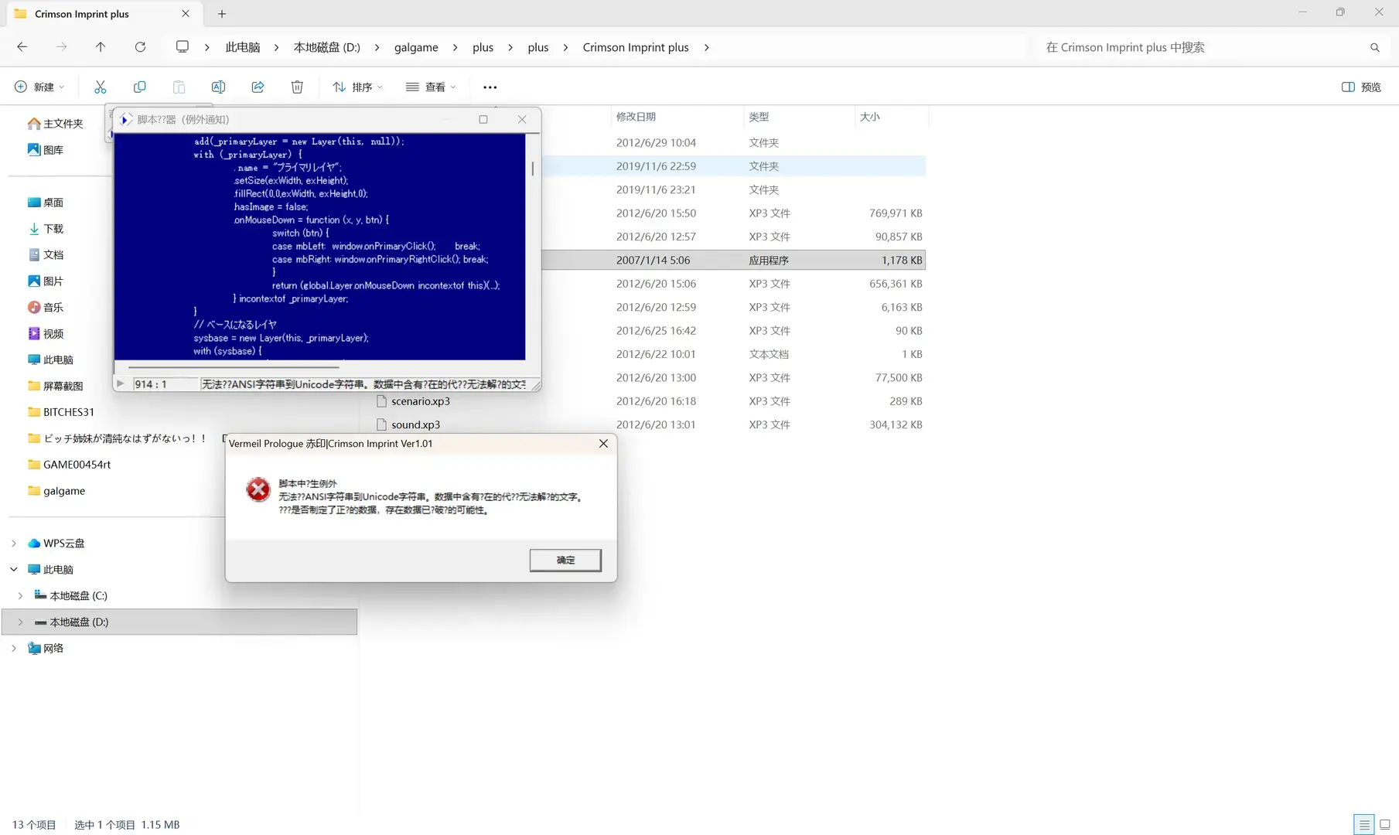Open the 排序 sort dropdown
This screenshot has height=835, width=1399.
click(x=357, y=87)
